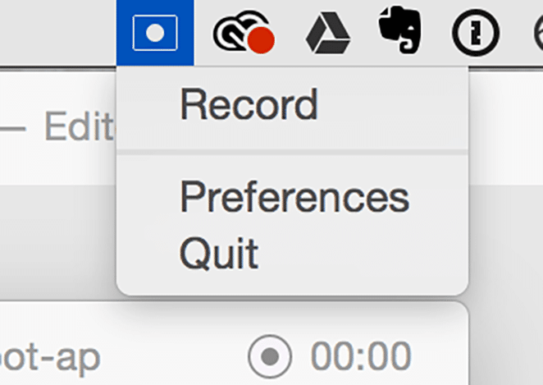Click the red badge on Creative Cloud
Image resolution: width=543 pixels, height=385 pixels.
tap(260, 39)
